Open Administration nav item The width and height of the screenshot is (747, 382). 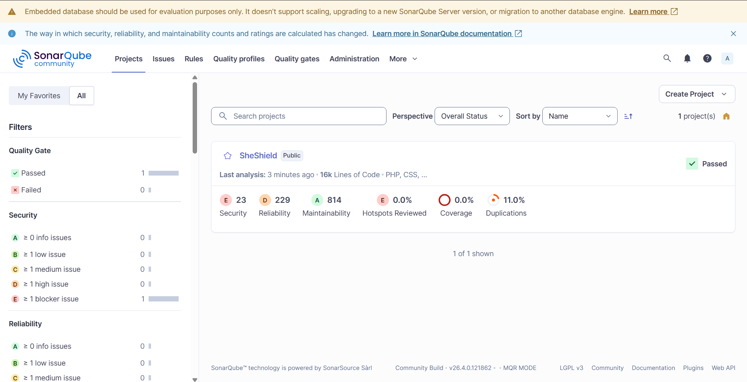(x=354, y=59)
